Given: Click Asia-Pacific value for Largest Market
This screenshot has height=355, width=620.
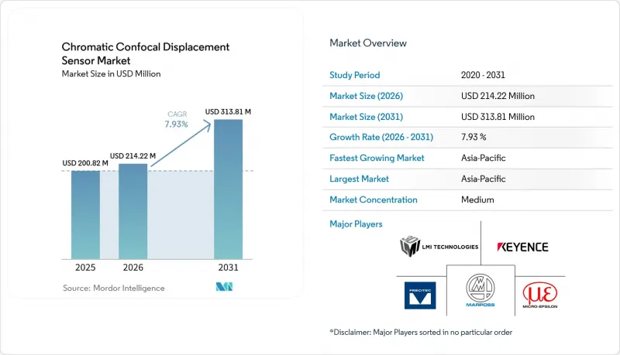Looking at the screenshot, I should (x=483, y=179).
